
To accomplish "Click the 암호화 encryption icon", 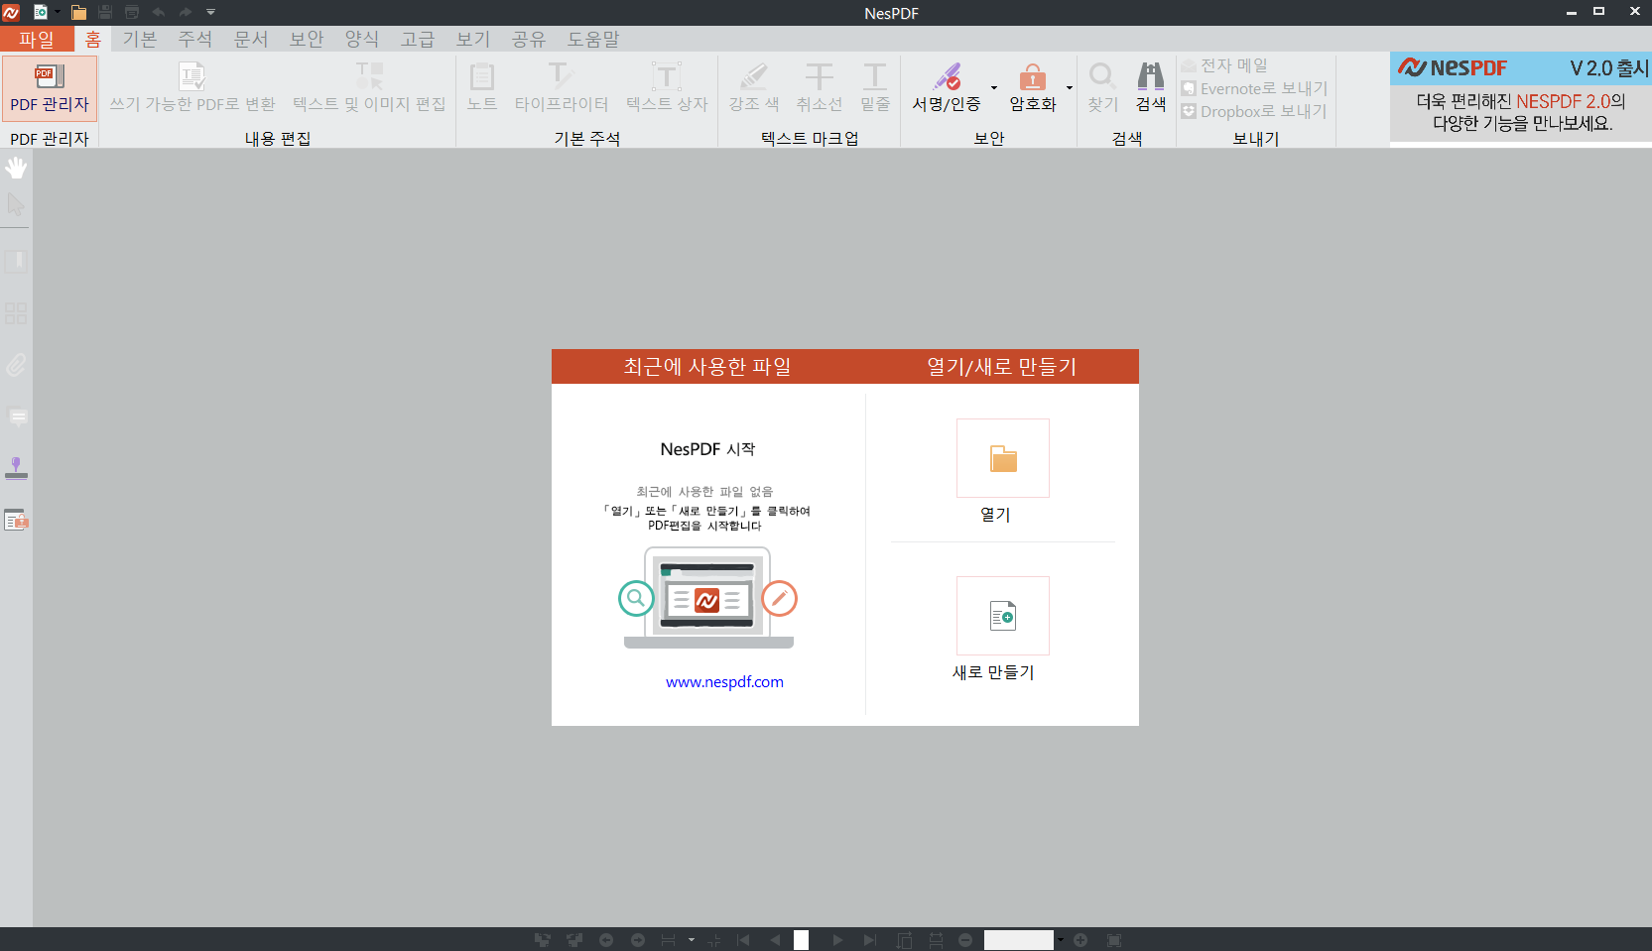I will (x=1033, y=77).
